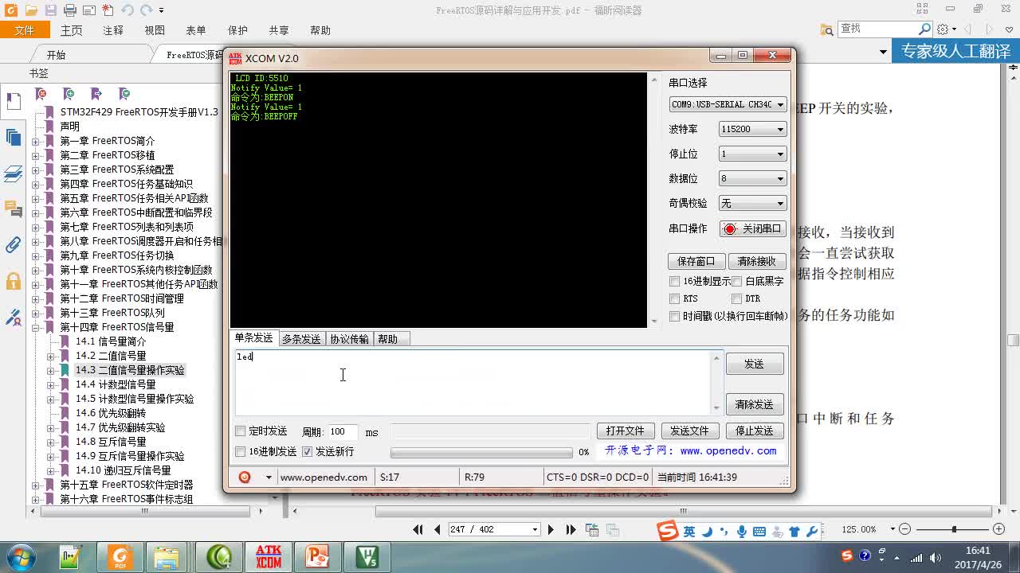Open the page number 247 / 402 dropdown
The width and height of the screenshot is (1020, 573).
pos(535,530)
